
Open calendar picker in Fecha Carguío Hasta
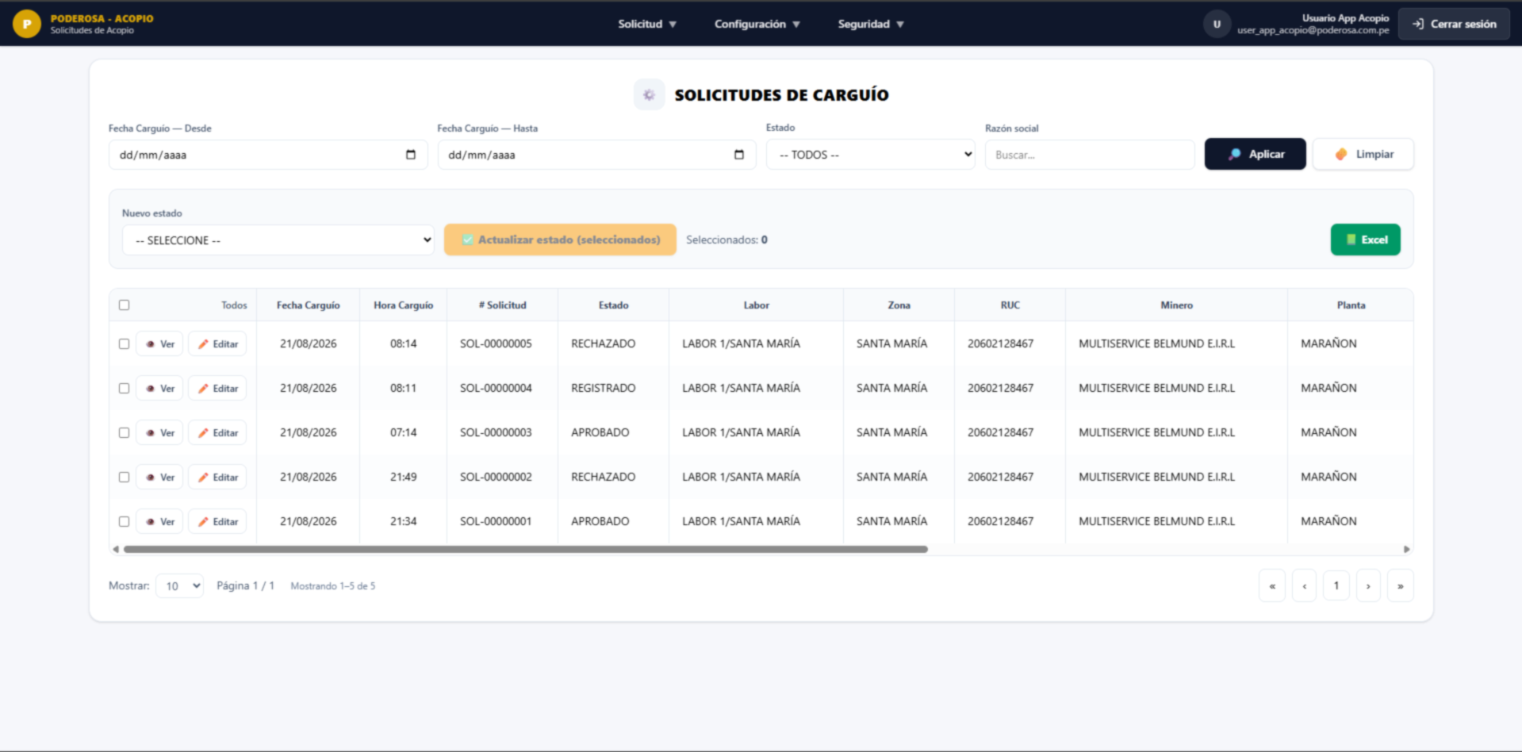pos(739,155)
